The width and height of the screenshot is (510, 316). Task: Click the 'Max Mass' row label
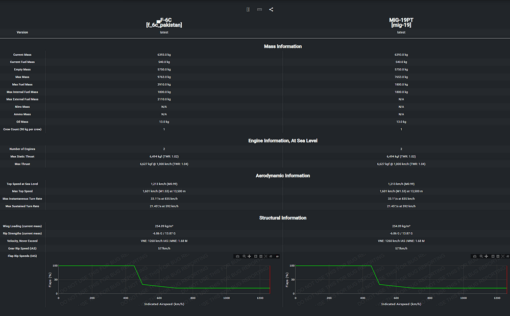(22, 77)
